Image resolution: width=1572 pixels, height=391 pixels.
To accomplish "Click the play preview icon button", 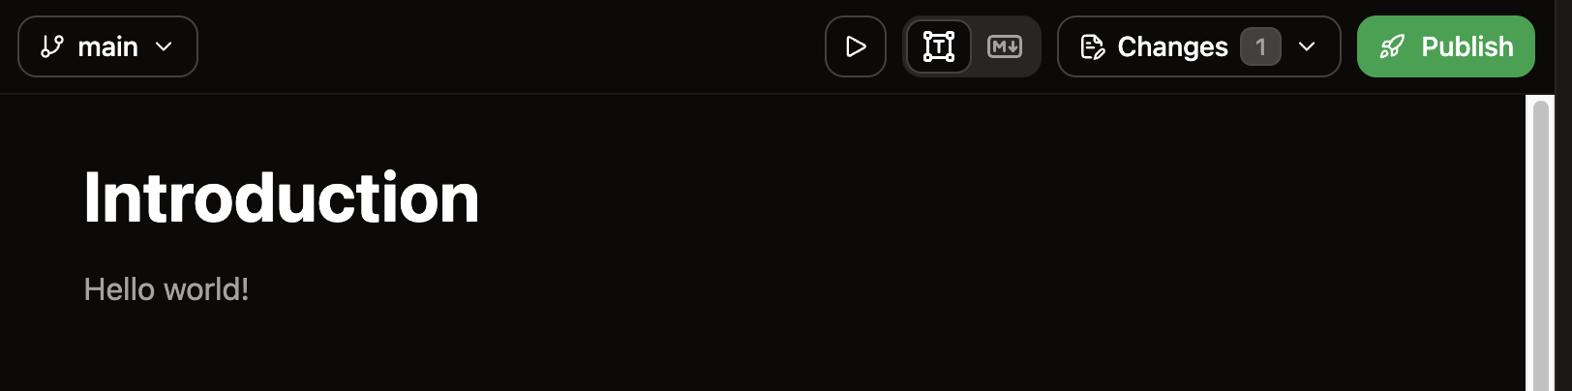I will pyautogui.click(x=856, y=46).
